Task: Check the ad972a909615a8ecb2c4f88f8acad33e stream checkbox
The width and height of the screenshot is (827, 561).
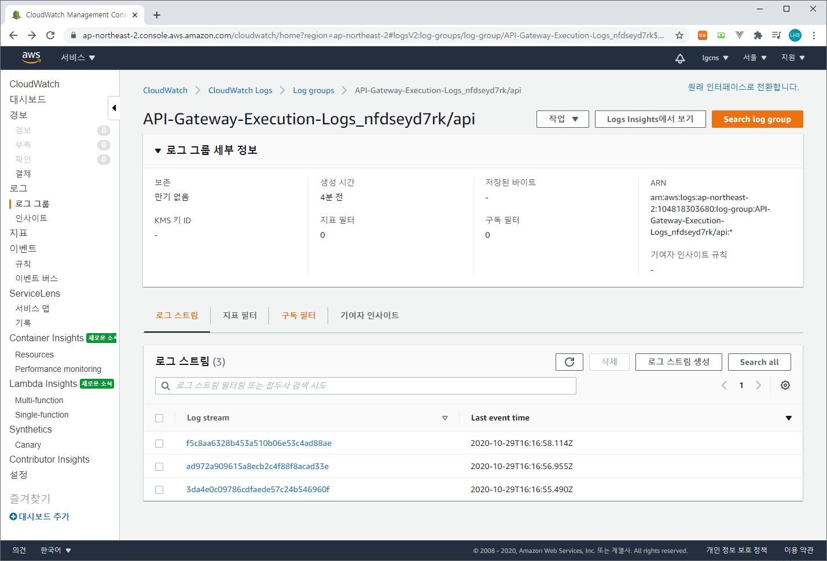Action: 159,467
